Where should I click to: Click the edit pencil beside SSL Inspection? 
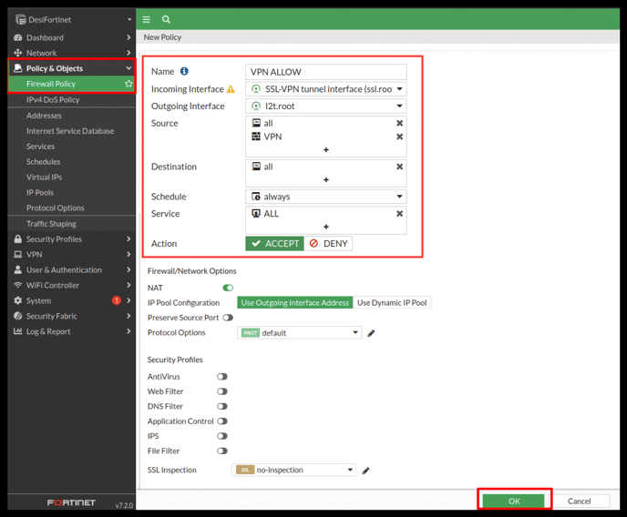[365, 471]
